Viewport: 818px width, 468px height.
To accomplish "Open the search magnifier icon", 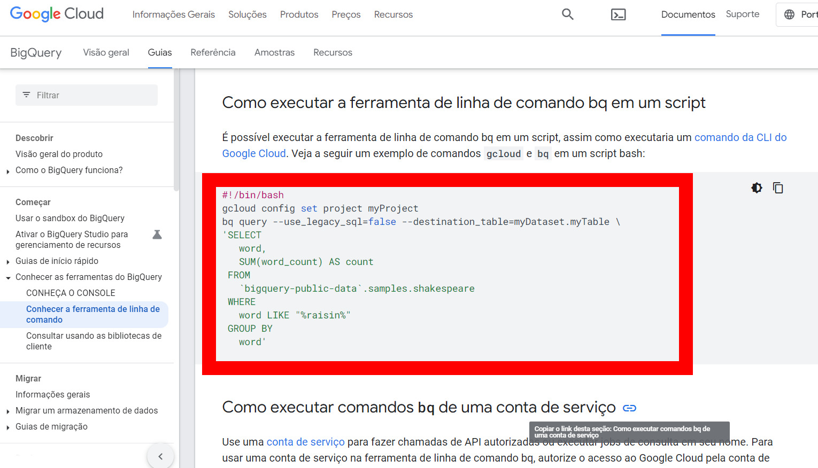I will 568,14.
